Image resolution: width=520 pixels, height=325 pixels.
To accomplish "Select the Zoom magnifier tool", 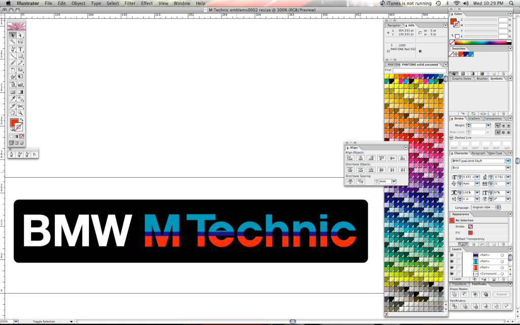I will point(20,113).
